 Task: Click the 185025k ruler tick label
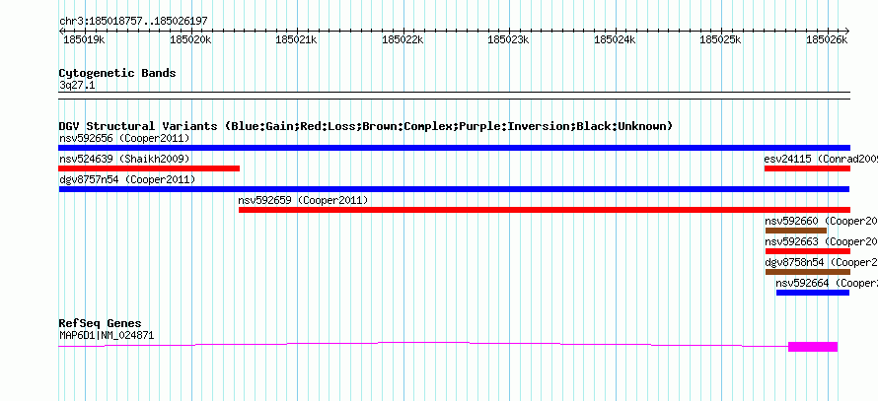(721, 39)
